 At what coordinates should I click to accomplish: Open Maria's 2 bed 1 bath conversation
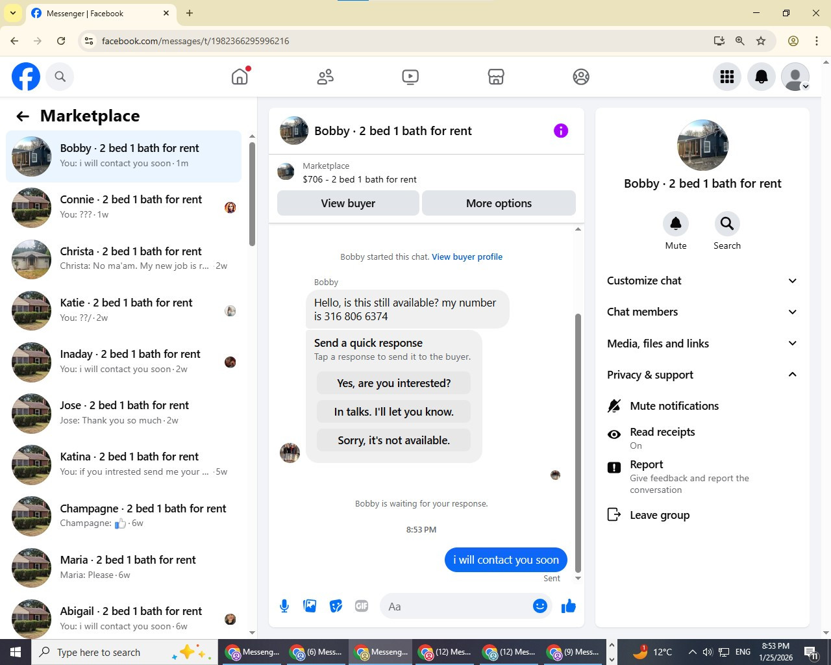click(123, 567)
